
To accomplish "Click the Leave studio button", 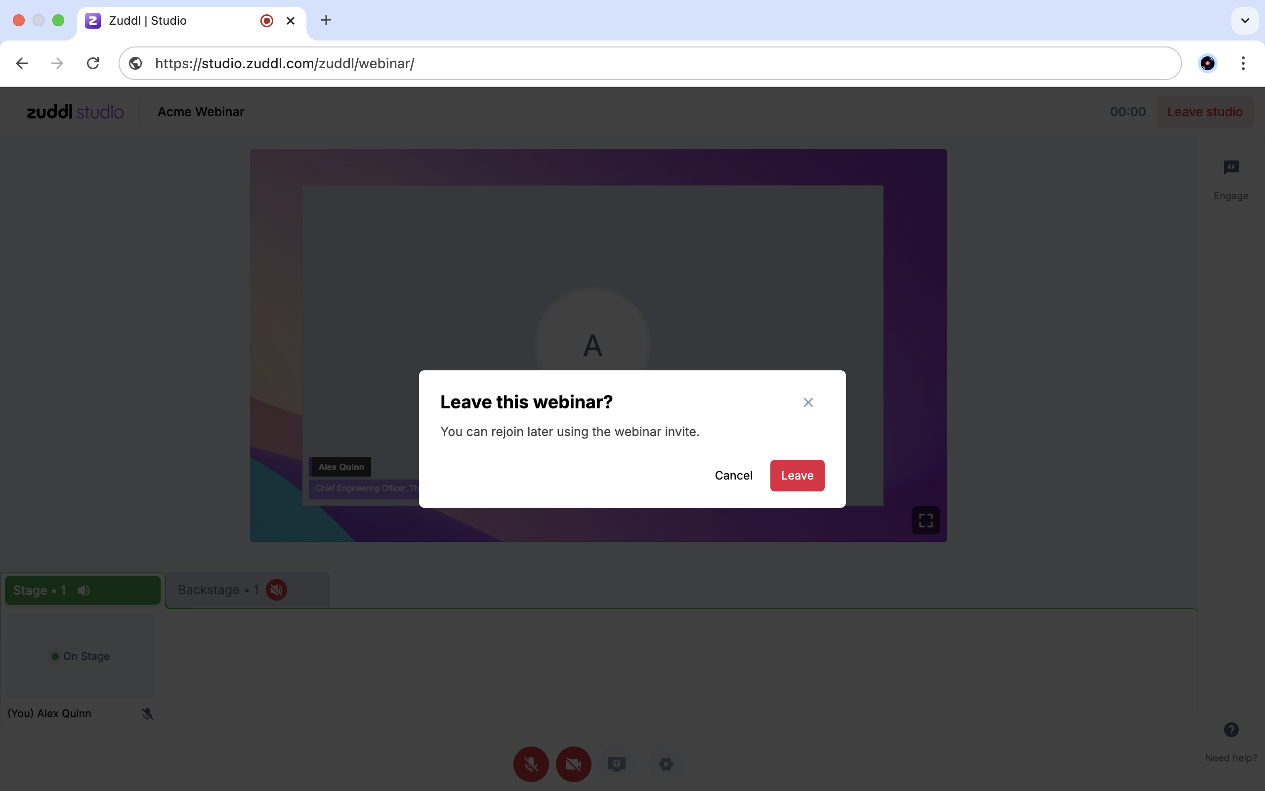I will coord(1204,111).
